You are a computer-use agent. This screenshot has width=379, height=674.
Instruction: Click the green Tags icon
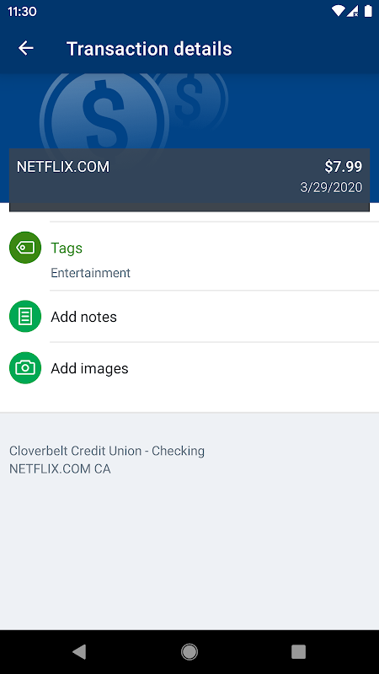(25, 248)
